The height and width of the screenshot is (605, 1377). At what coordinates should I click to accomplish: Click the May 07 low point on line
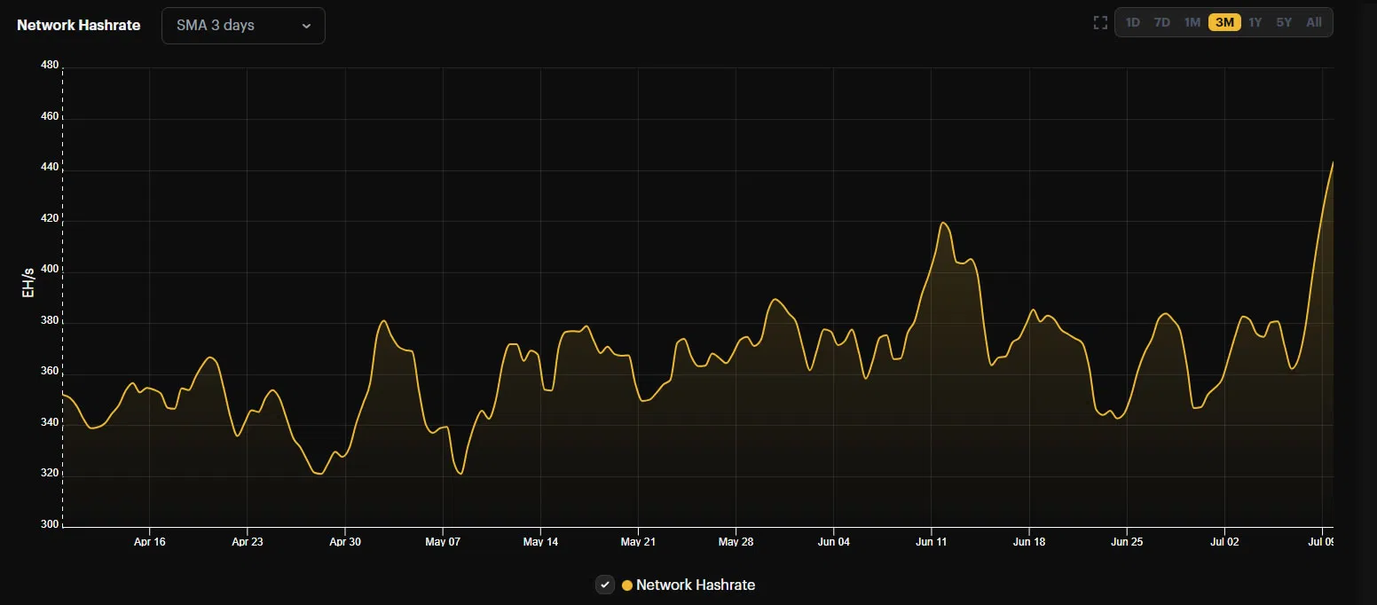pyautogui.click(x=460, y=474)
